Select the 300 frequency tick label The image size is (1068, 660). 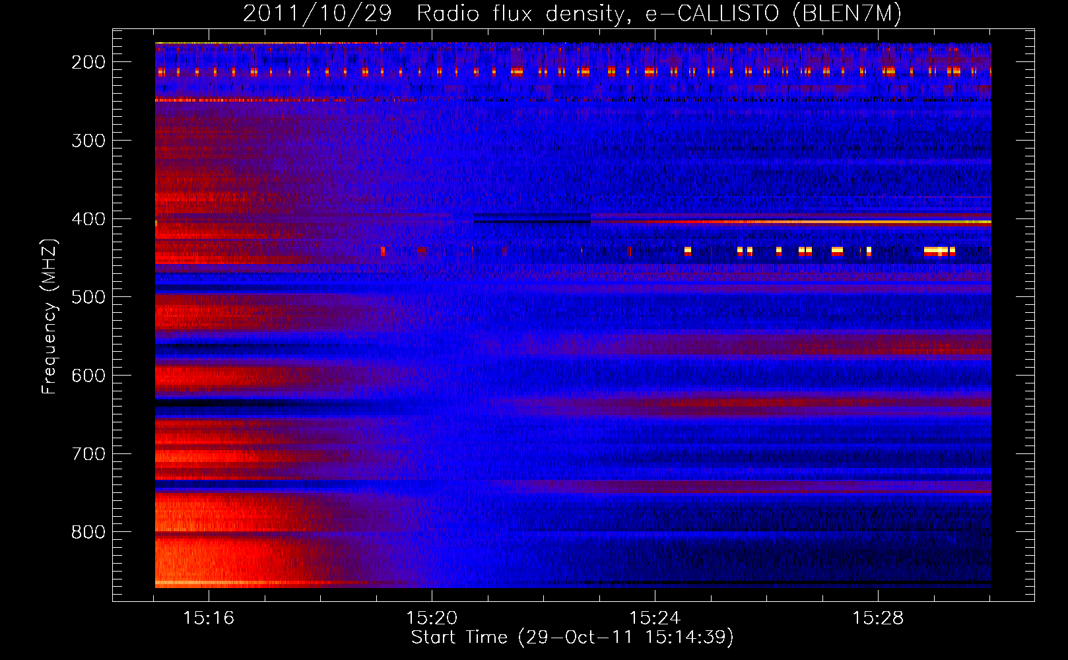click(x=88, y=141)
